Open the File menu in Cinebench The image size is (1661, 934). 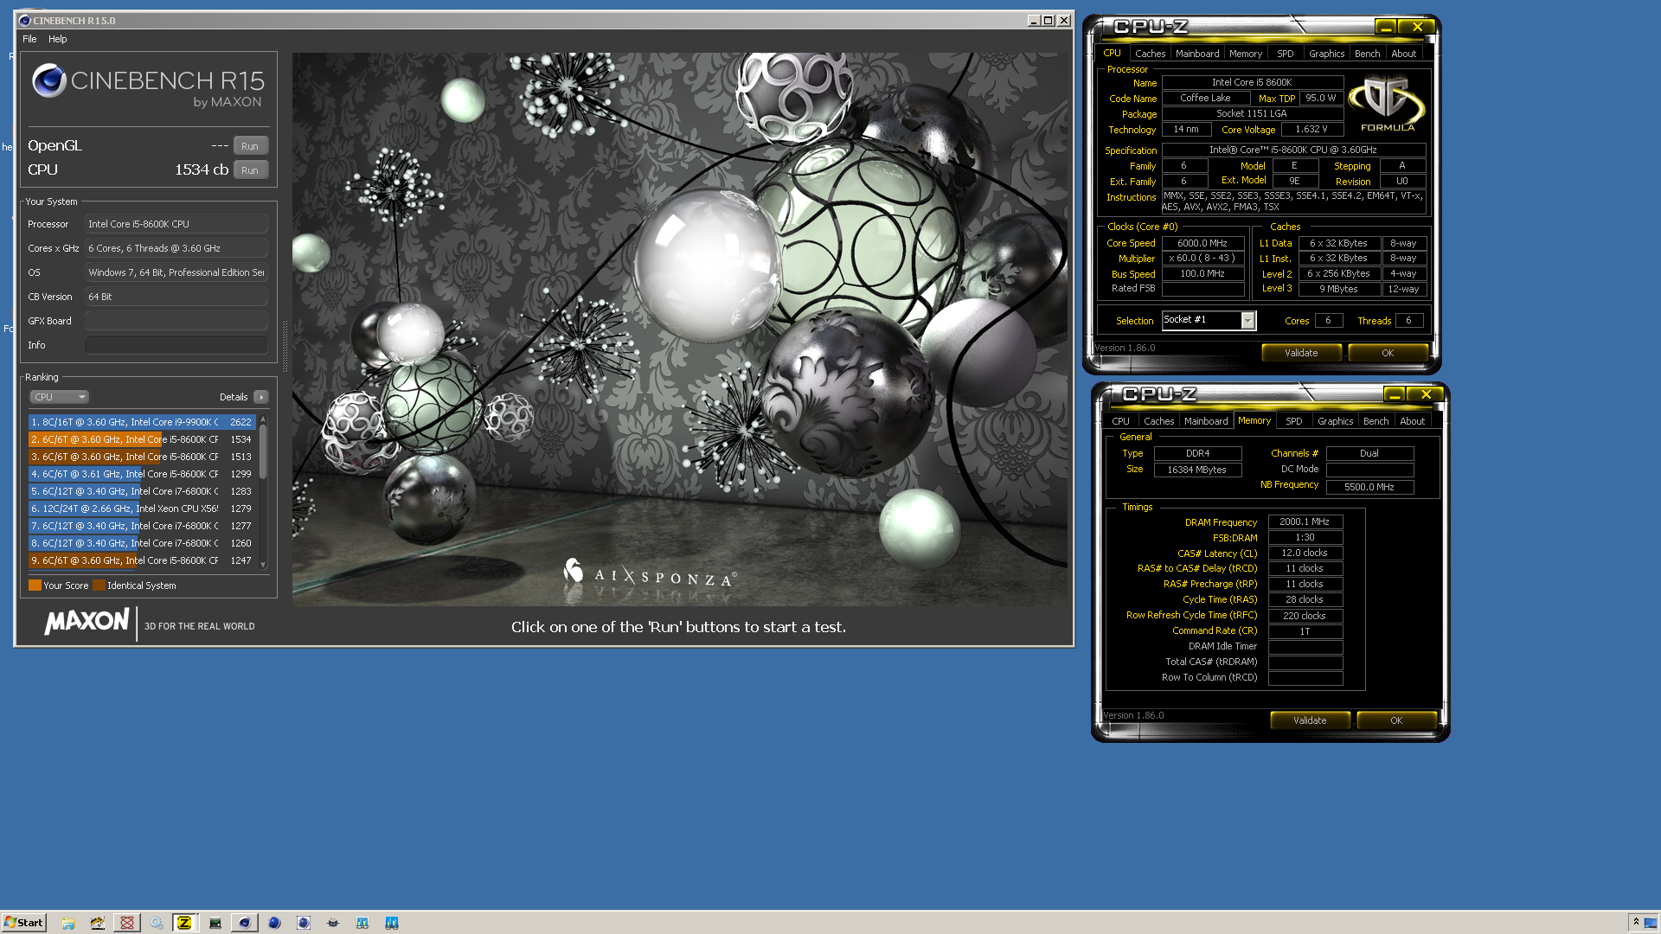[x=29, y=39]
